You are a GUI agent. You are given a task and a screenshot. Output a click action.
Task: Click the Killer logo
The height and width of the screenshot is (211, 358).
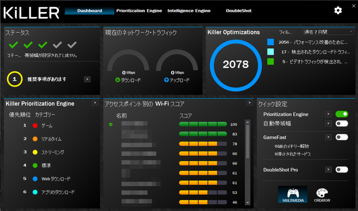tap(31, 12)
